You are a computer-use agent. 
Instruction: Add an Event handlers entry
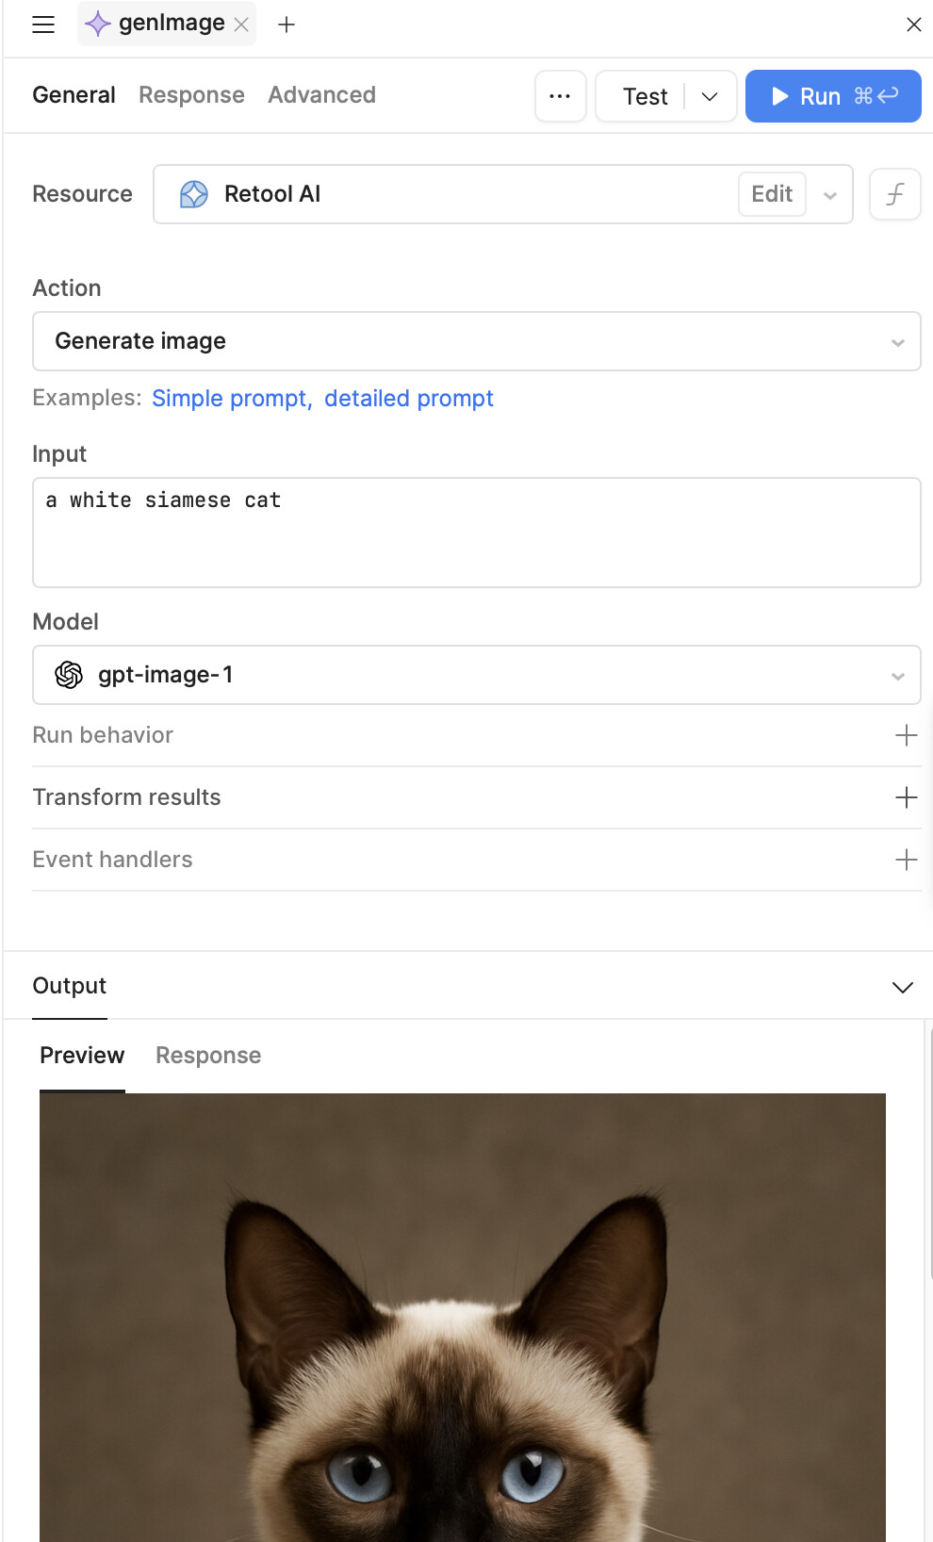pos(906,860)
